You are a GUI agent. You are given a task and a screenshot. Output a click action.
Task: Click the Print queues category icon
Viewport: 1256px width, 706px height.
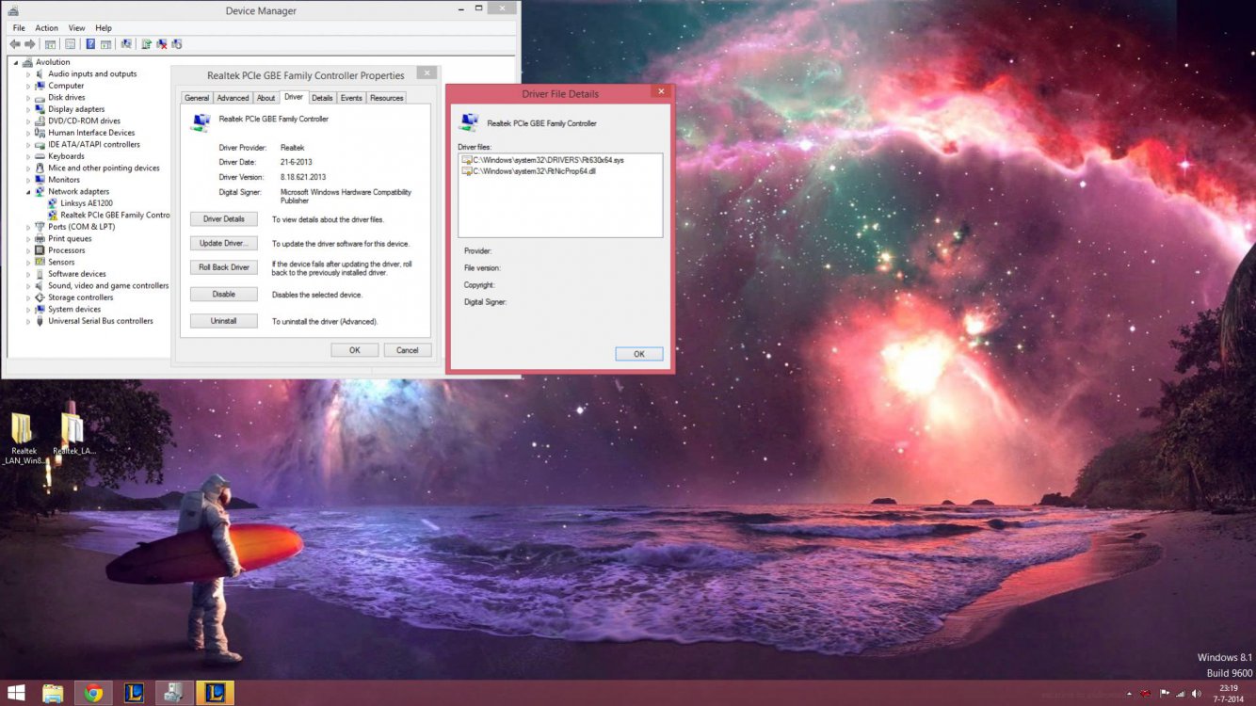[x=40, y=238]
